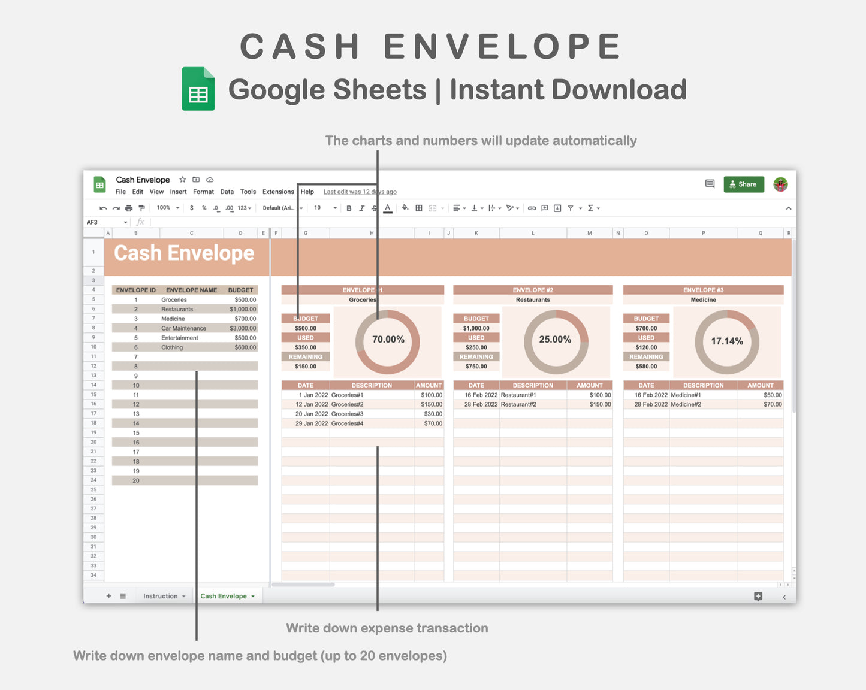Click the Create filter icon
Image resolution: width=866 pixels, height=690 pixels.
(572, 208)
